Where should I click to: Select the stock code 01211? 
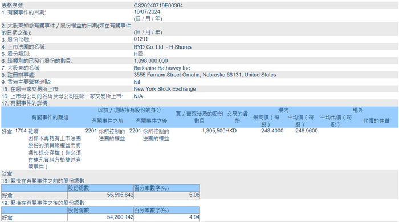(141, 39)
